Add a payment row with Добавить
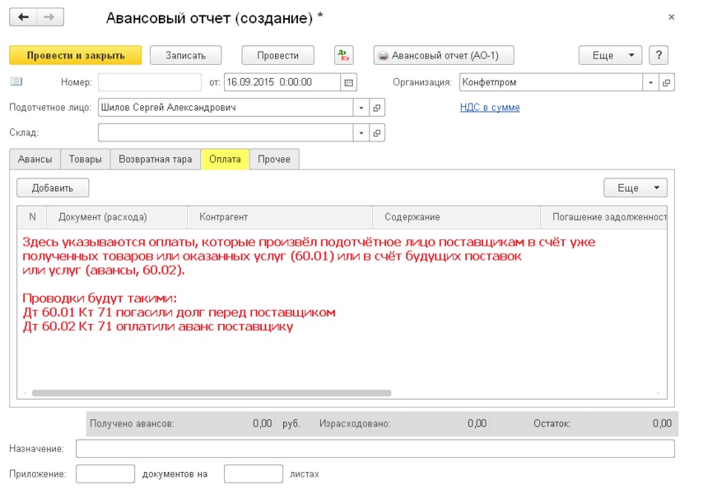 53,187
